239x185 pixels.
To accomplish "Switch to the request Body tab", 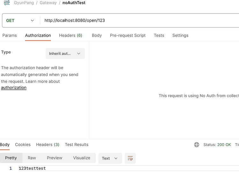I will [x=97, y=35].
